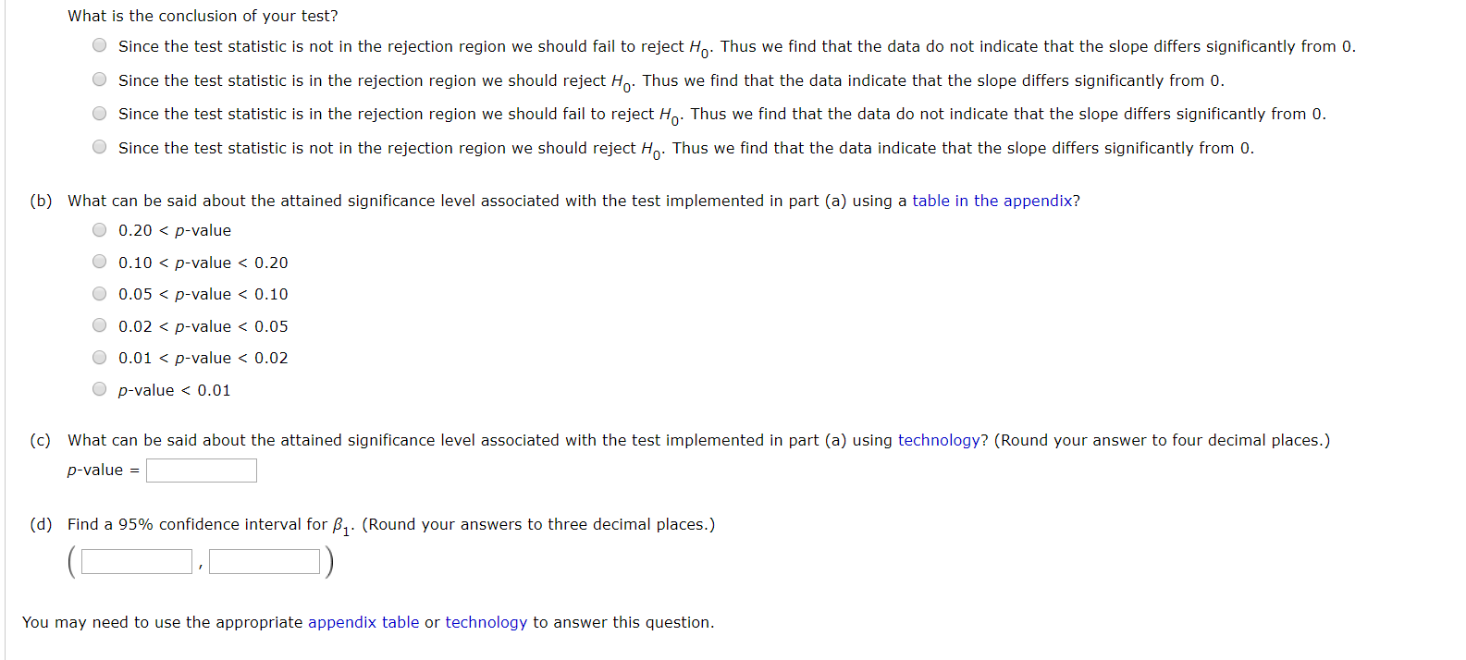1466x660 pixels.
Task: Open the bottom technology link
Action: (486, 622)
